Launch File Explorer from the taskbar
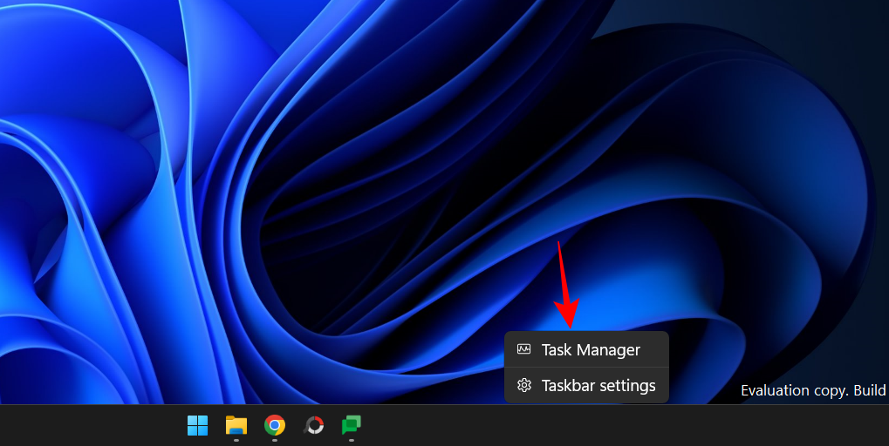889x446 pixels. [x=236, y=425]
